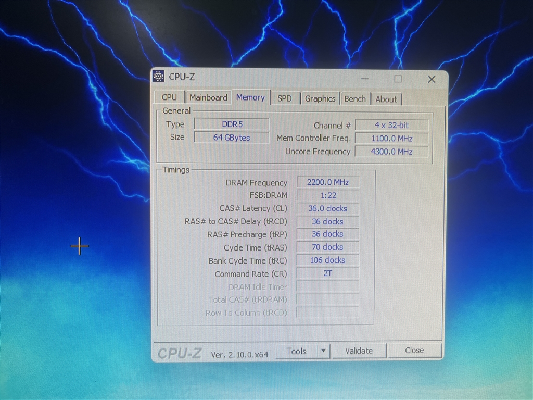Click the Command Rate (CR) label
Viewport: 533px width, 400px height.
coord(251,274)
